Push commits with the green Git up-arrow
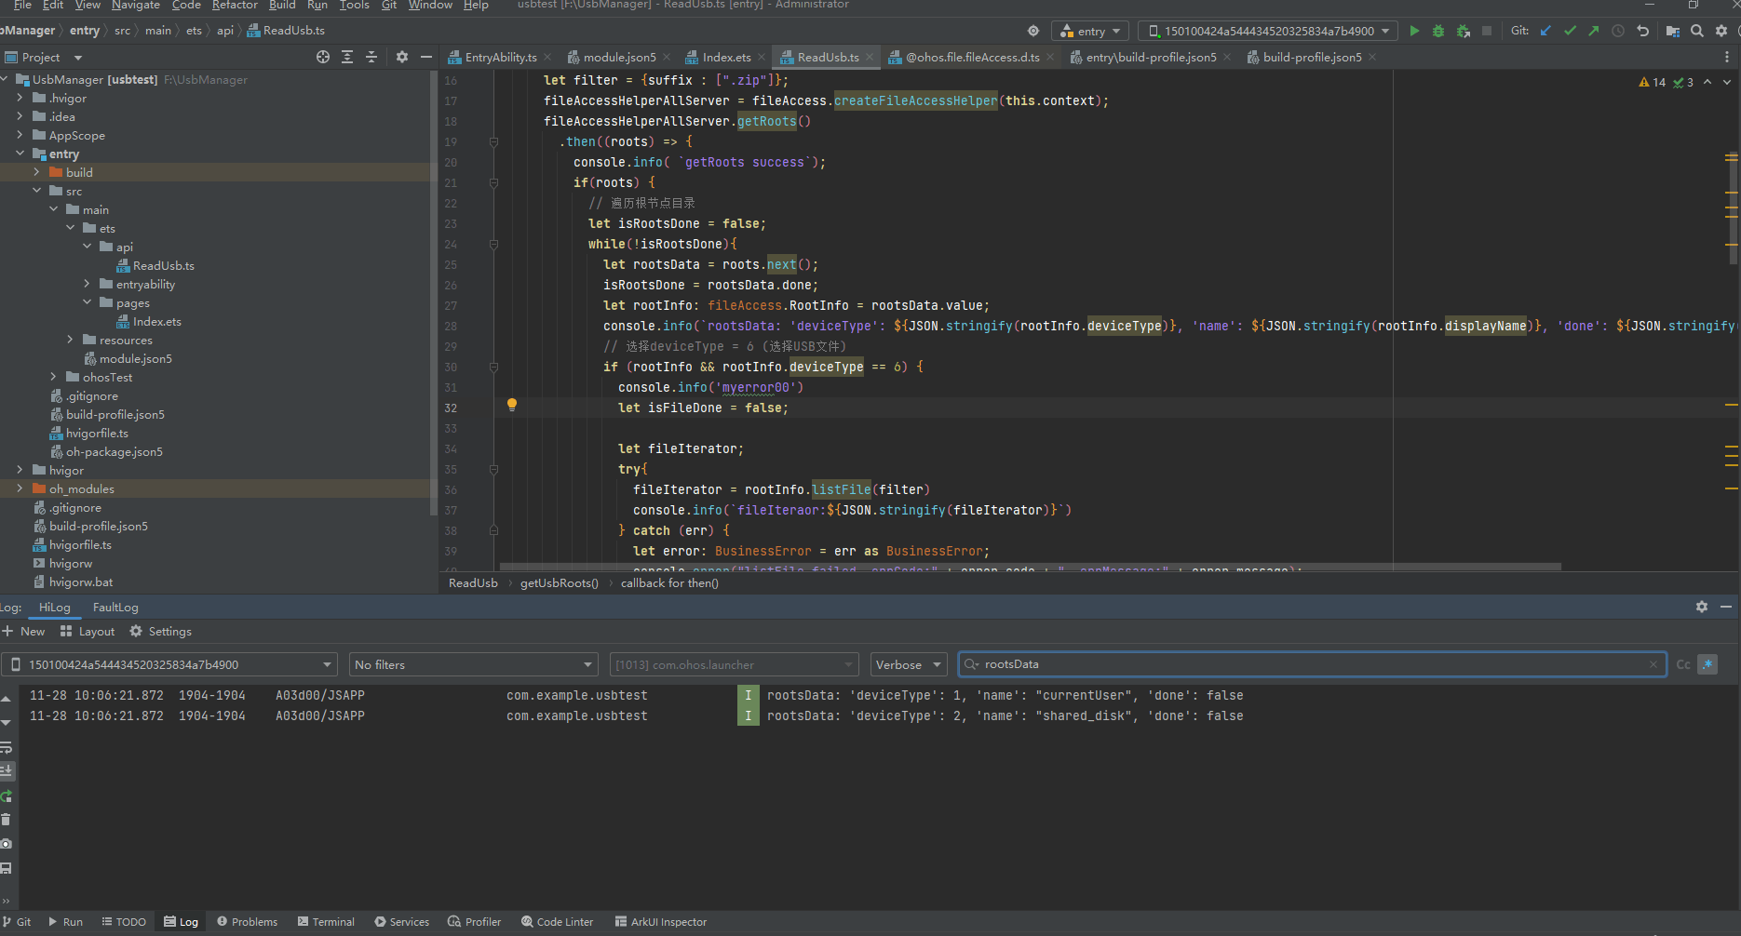The height and width of the screenshot is (936, 1741). [1594, 31]
